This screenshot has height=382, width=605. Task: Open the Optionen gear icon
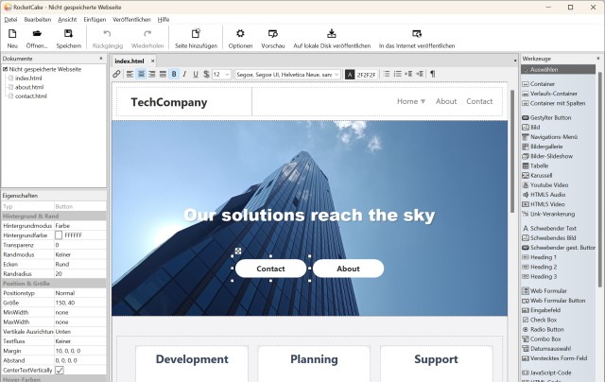coord(240,34)
